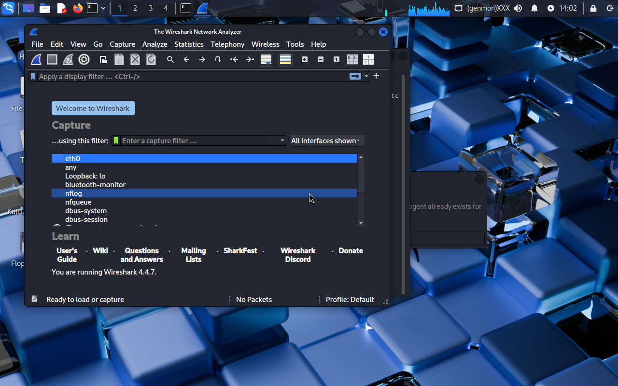Image resolution: width=618 pixels, height=386 pixels.
Task: Click the Resize columns to fit content icon
Action: 352,59
